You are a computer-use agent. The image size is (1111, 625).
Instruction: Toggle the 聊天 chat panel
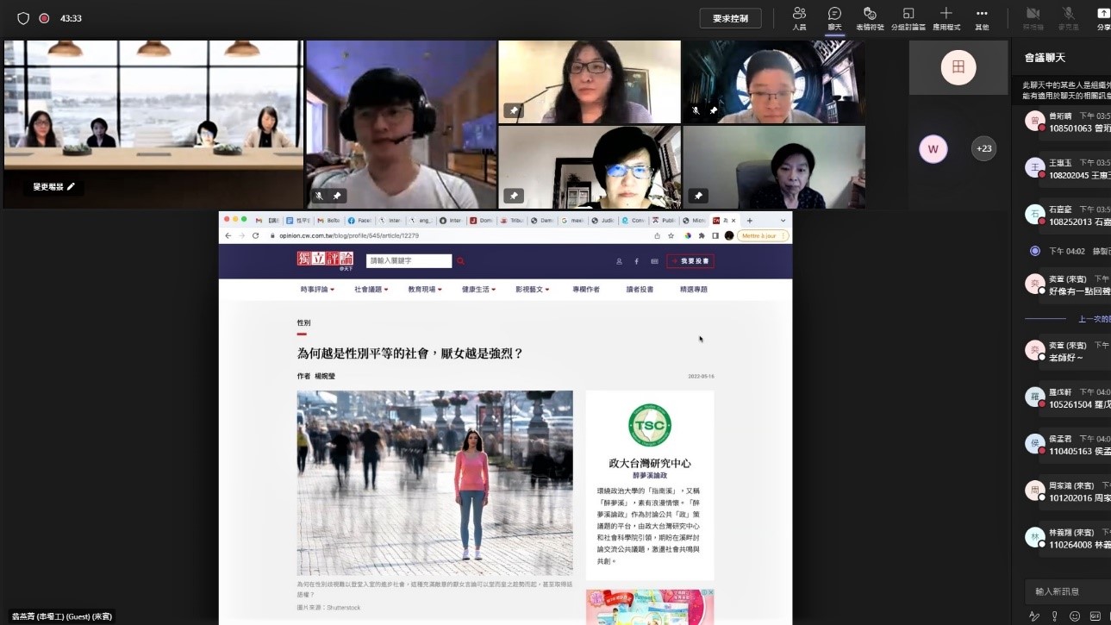click(x=834, y=18)
